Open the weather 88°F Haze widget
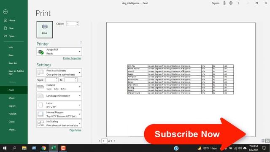Screen dimensions: 270x152 [x=207, y=148]
